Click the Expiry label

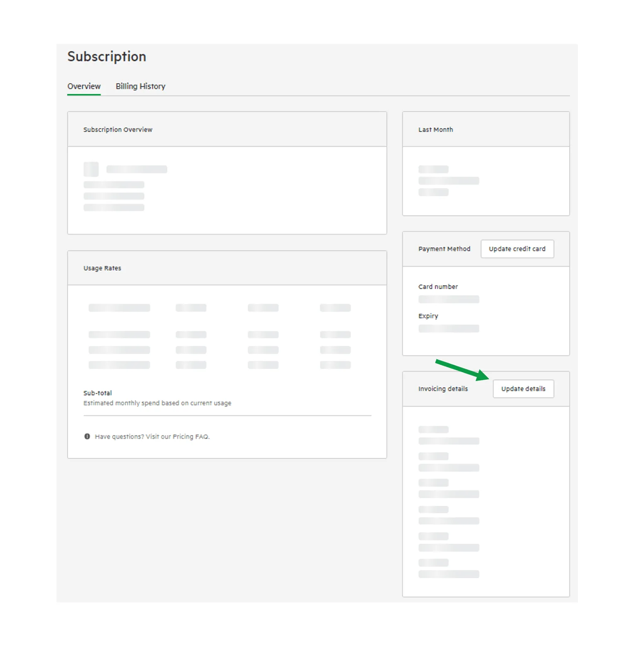[x=428, y=316]
